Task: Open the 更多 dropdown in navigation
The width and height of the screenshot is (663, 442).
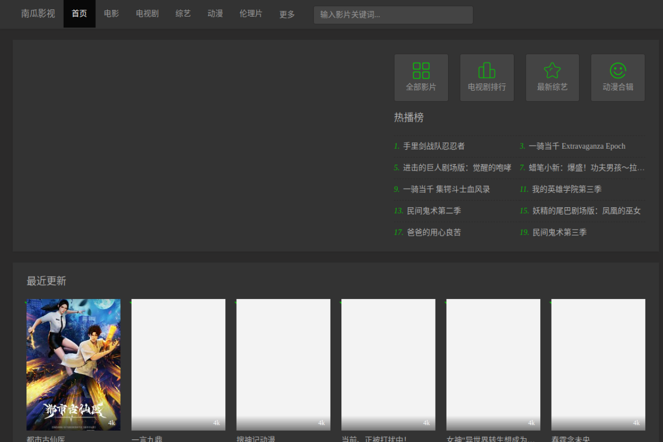Action: tap(287, 15)
